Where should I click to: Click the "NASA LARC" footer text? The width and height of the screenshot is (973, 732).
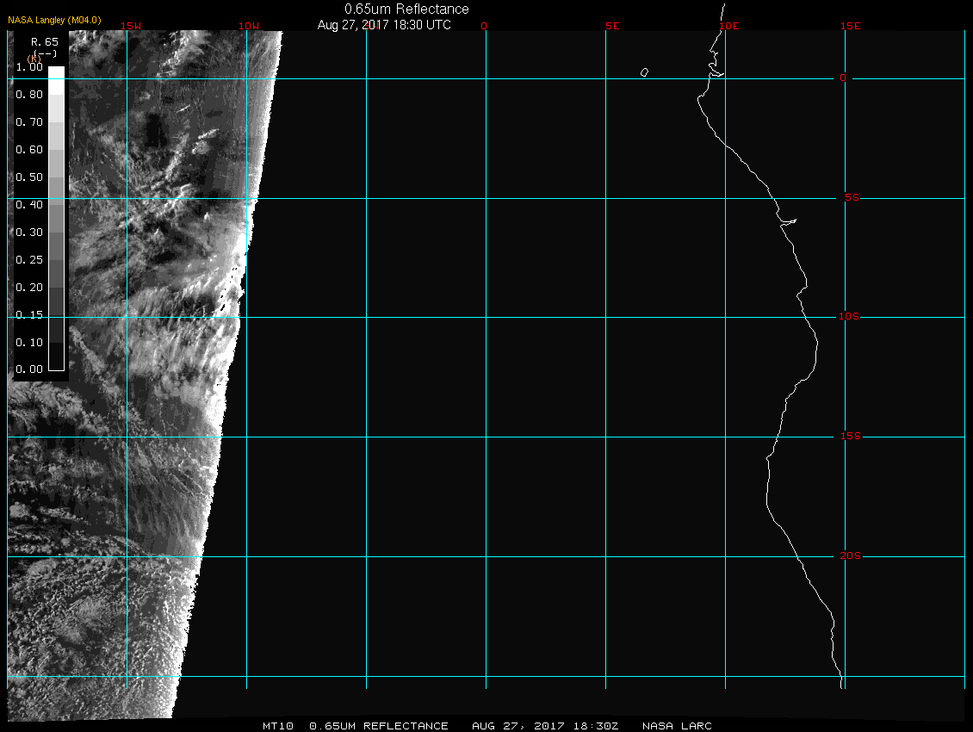coord(677,725)
